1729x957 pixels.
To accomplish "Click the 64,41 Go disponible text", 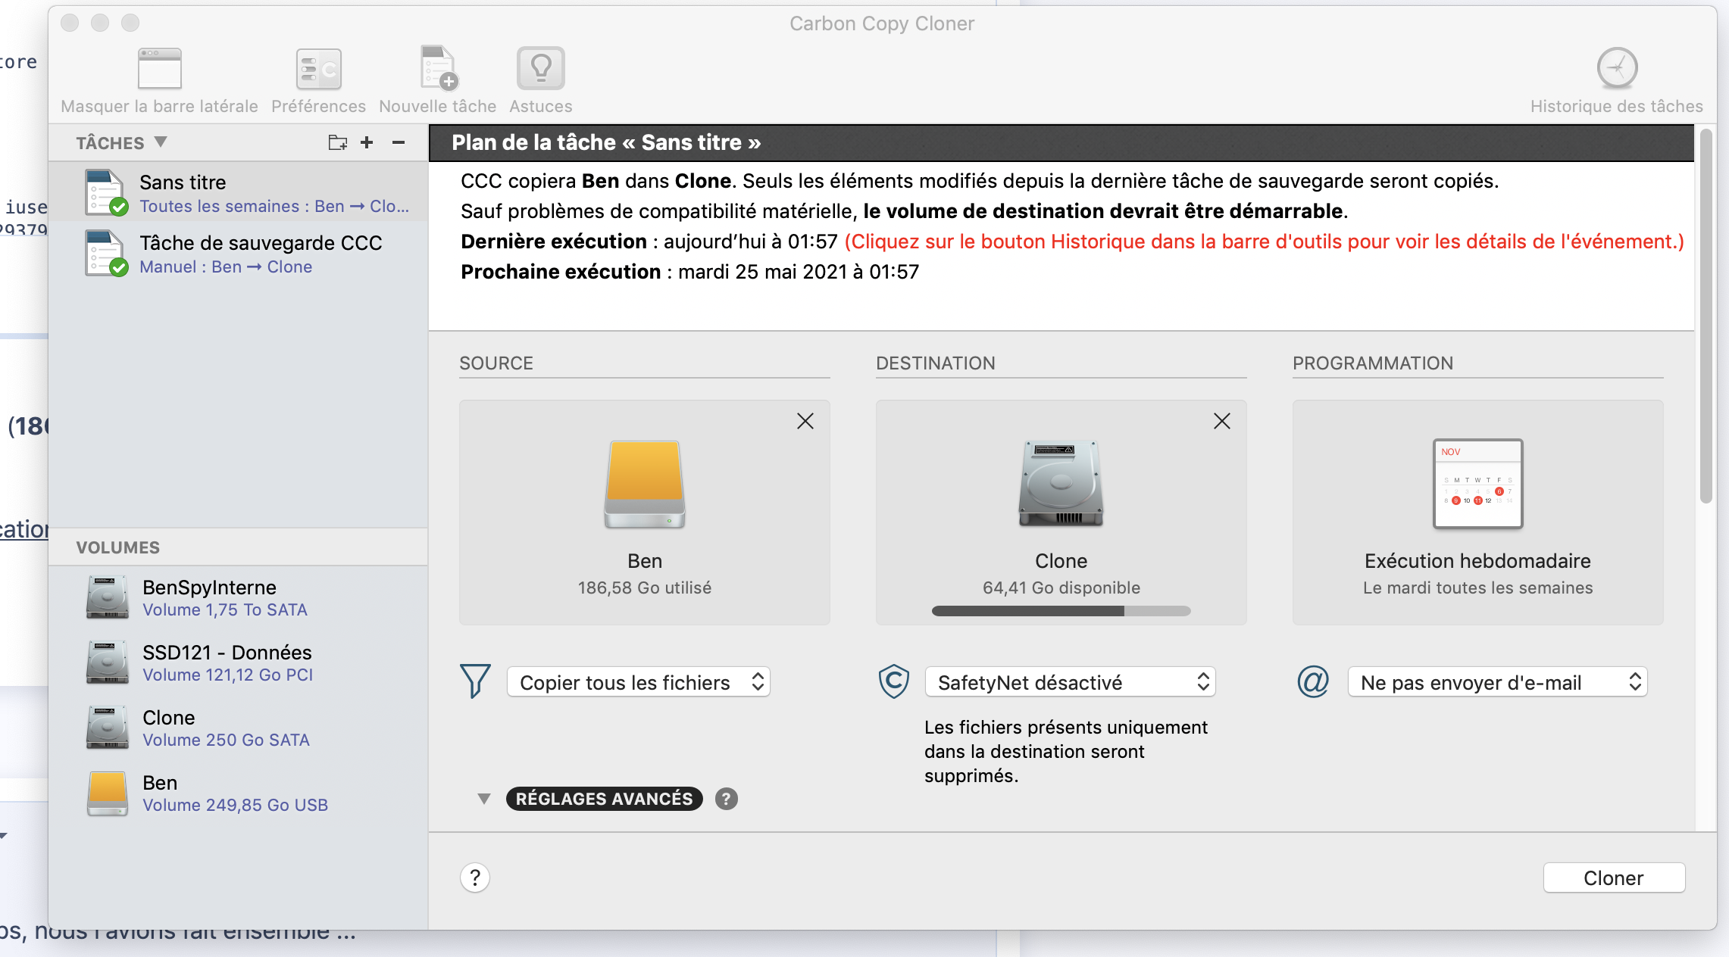I will point(1061,588).
